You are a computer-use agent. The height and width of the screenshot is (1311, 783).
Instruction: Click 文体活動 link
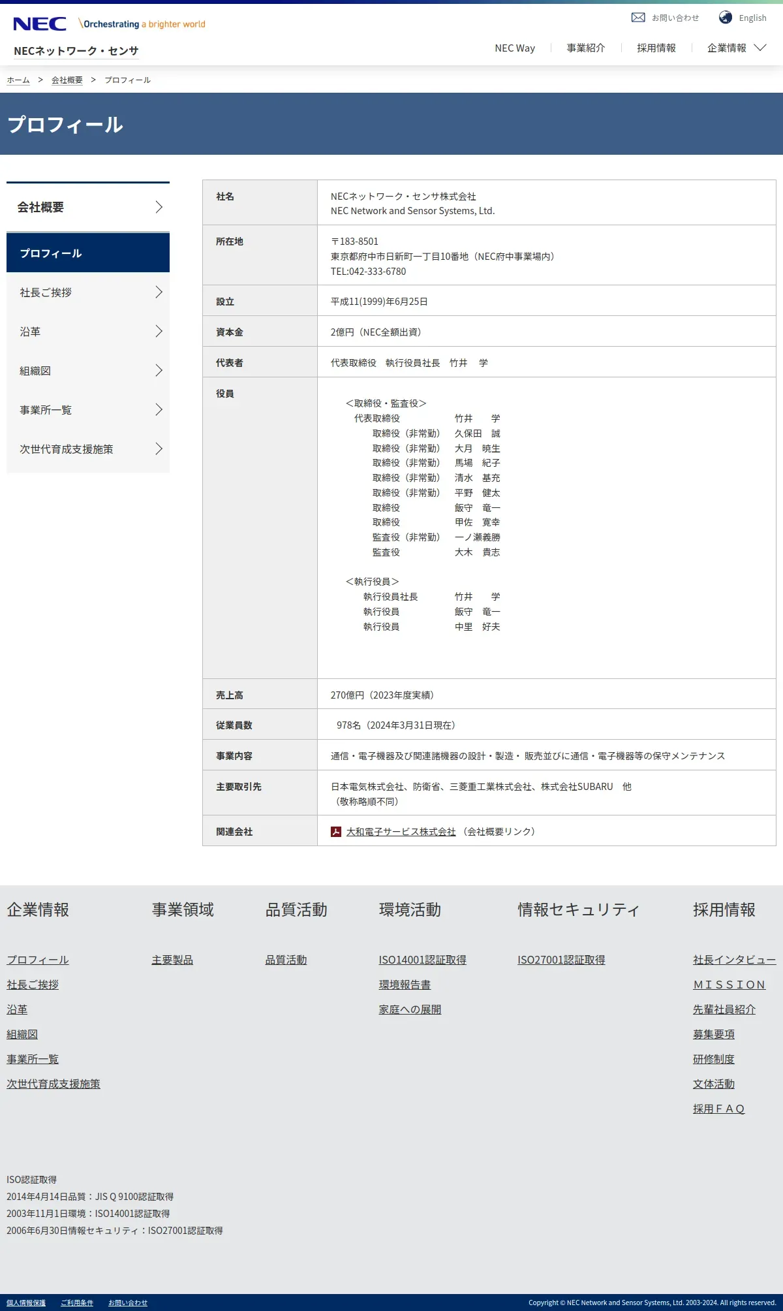coord(714,1083)
